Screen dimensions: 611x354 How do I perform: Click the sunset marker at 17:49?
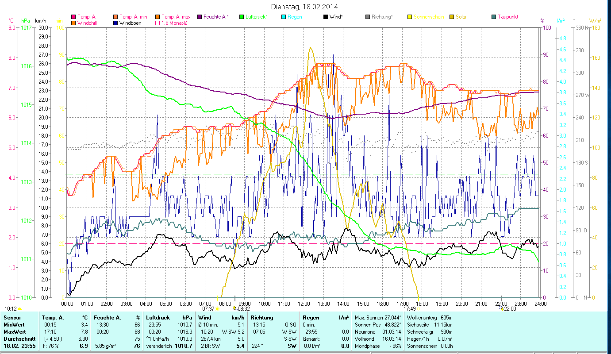coord(419,309)
